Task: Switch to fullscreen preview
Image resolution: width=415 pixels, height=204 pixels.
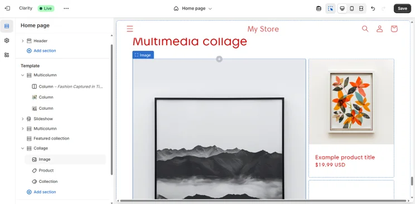Action: [x=361, y=8]
